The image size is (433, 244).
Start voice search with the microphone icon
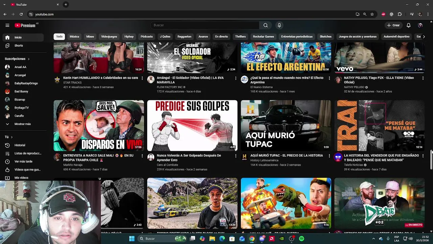tap(279, 25)
